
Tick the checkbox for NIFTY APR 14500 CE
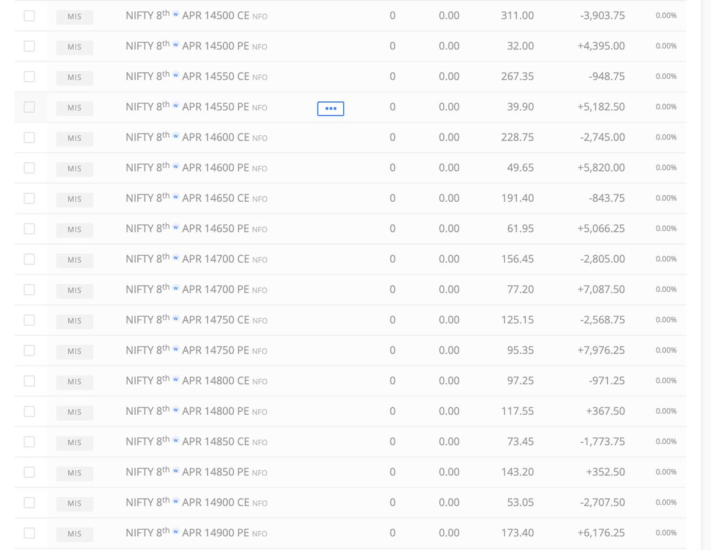(x=29, y=15)
